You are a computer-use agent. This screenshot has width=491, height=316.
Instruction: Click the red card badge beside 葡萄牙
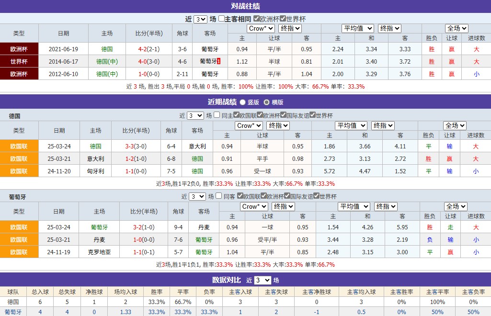click(219, 61)
